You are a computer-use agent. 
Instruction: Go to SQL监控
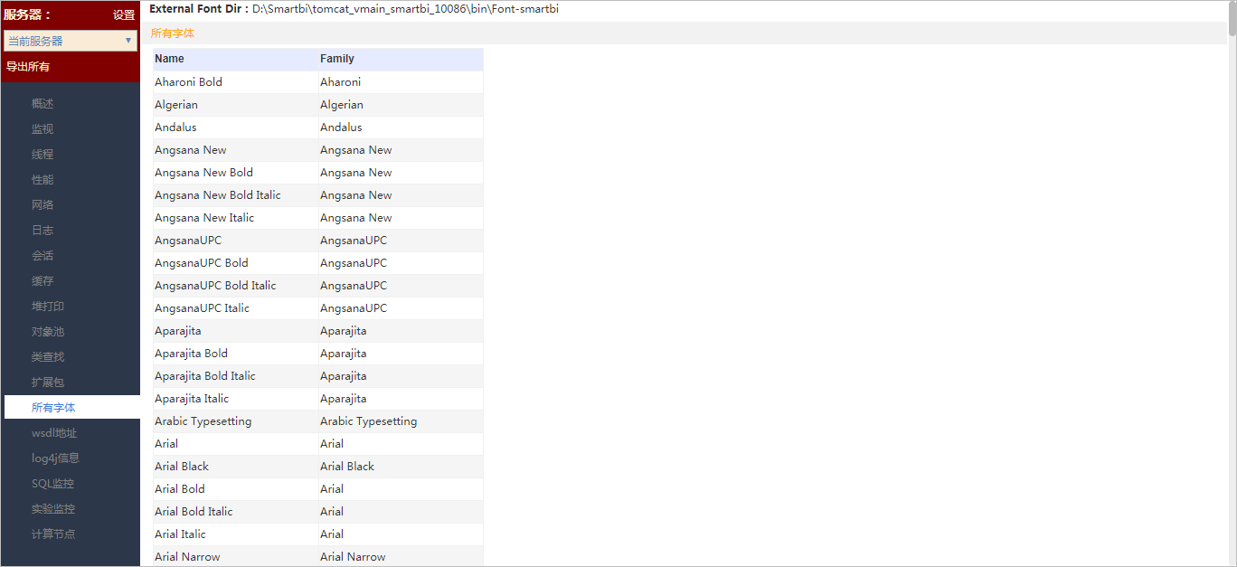point(52,484)
